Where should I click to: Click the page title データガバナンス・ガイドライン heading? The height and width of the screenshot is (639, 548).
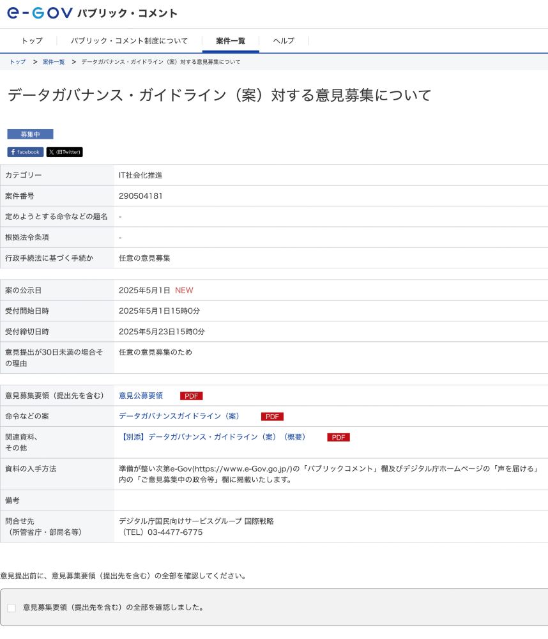pos(218,95)
